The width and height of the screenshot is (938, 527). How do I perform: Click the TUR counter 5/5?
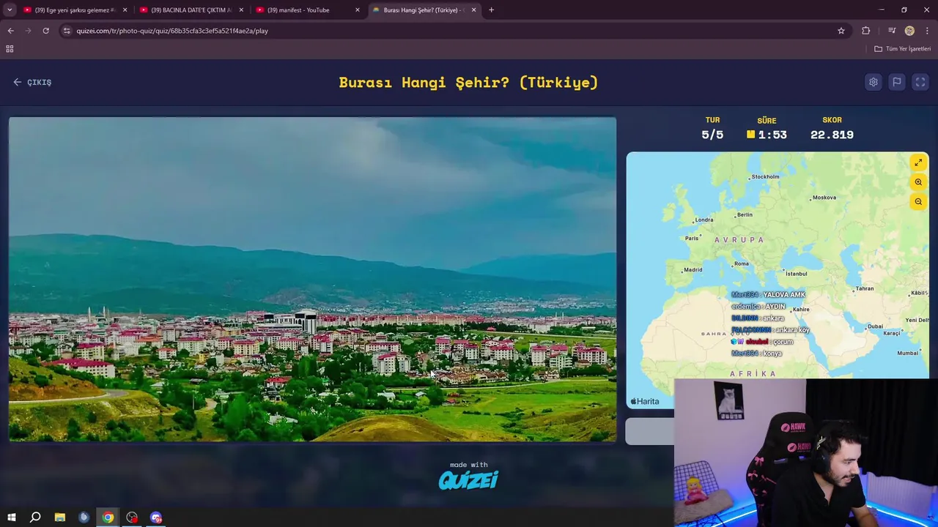[x=712, y=135]
